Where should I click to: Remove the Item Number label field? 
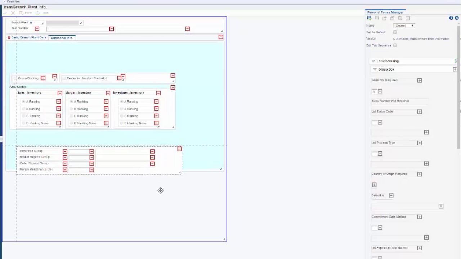pyautogui.click(x=37, y=28)
